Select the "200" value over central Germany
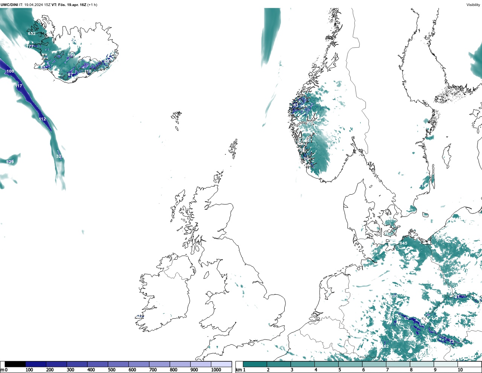The width and height of the screenshot is (482, 373). [x=394, y=296]
